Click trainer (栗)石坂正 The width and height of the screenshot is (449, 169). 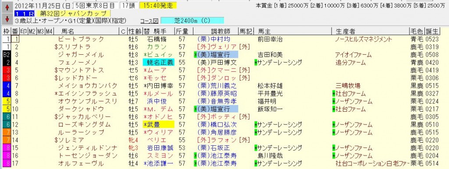click(214, 148)
